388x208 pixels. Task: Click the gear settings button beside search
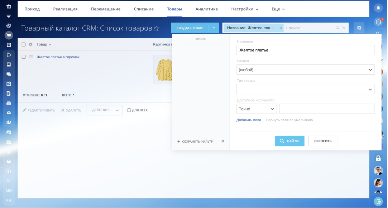coord(359,28)
